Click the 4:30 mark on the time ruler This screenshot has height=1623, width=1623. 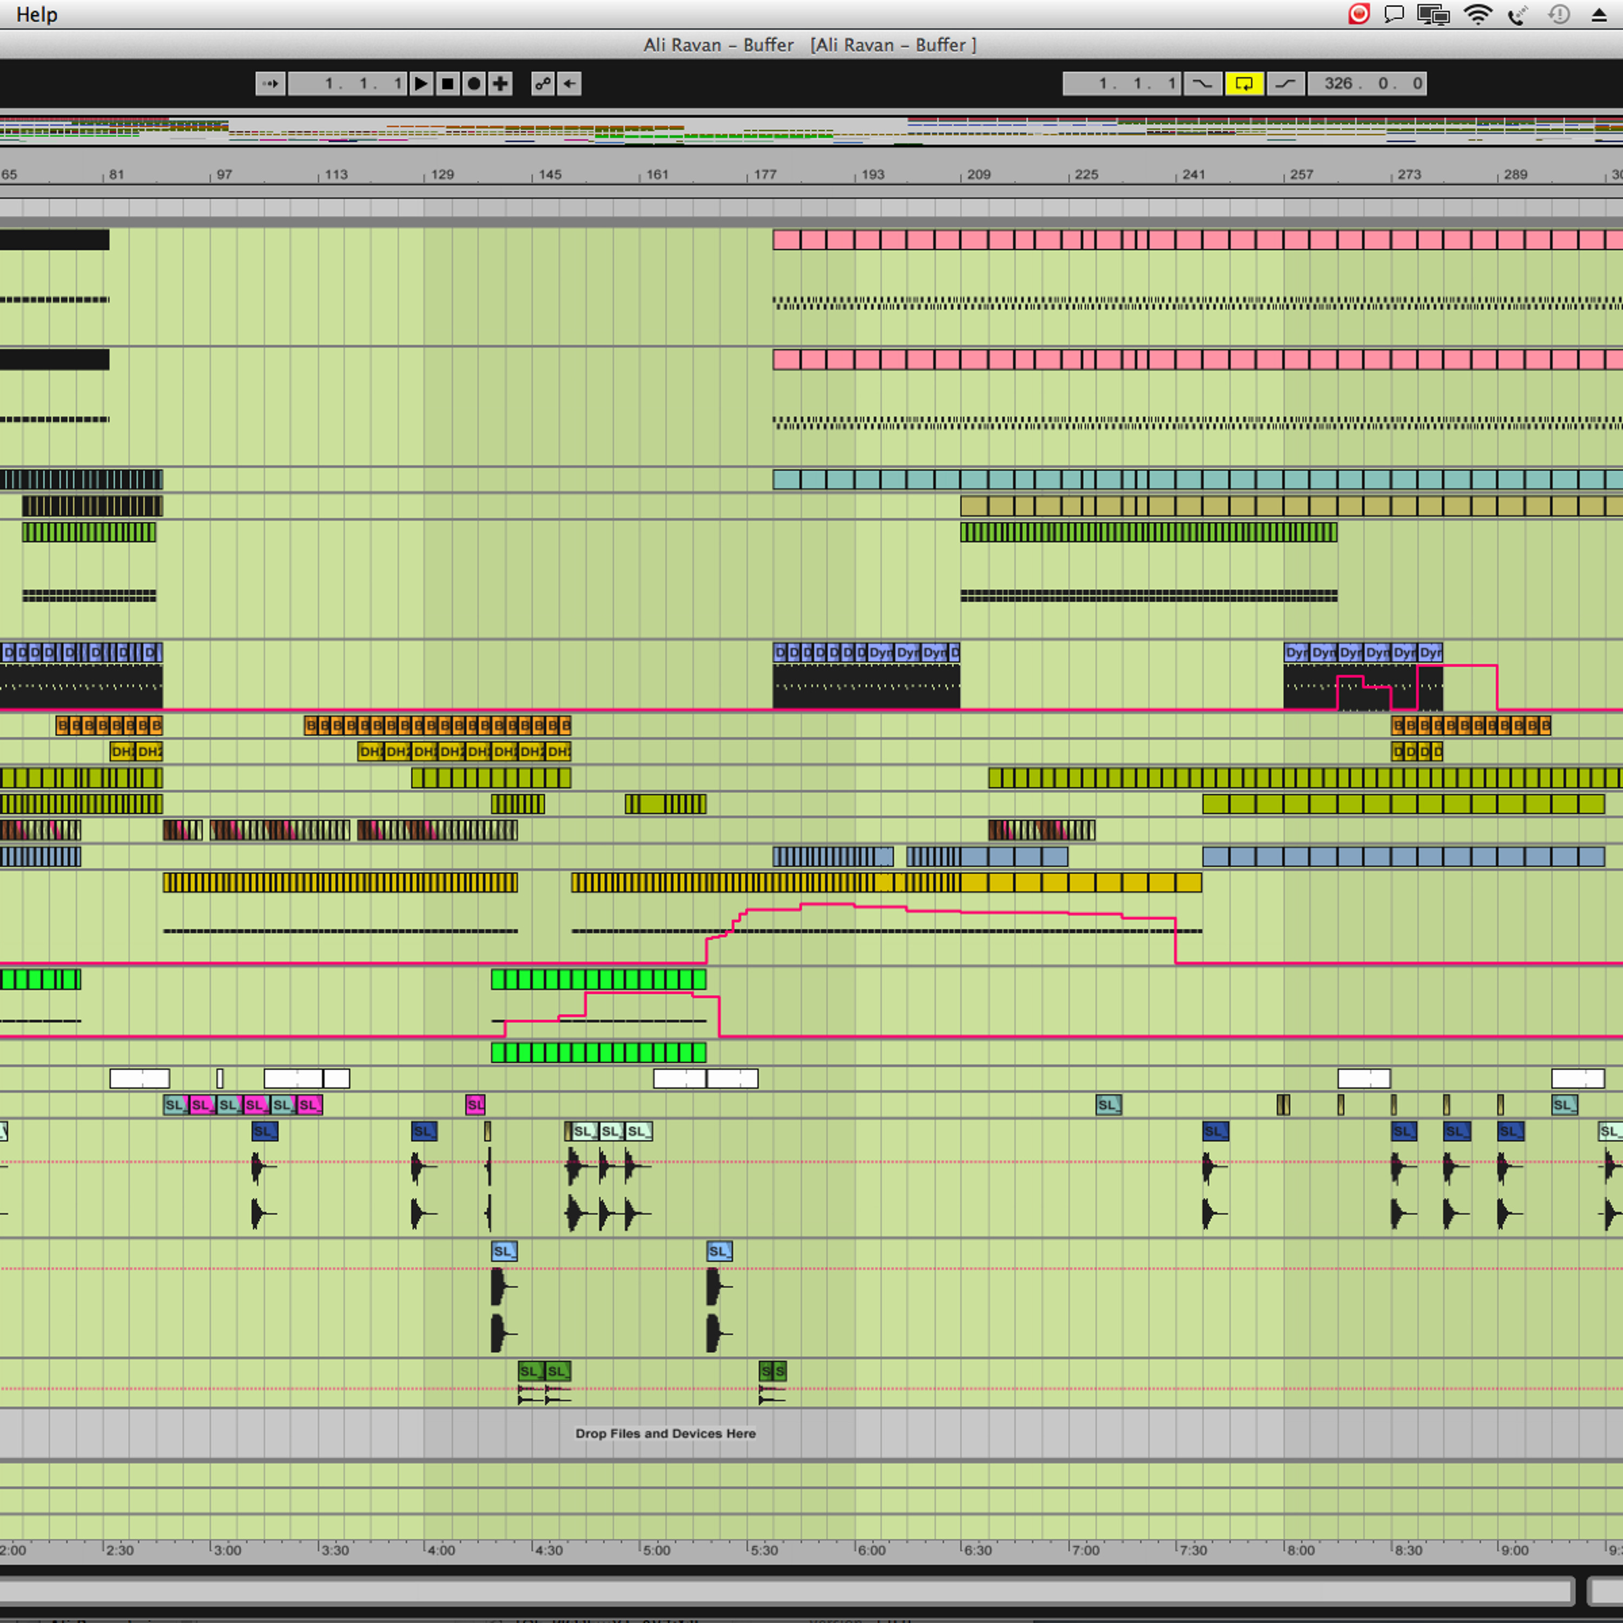[549, 1550]
